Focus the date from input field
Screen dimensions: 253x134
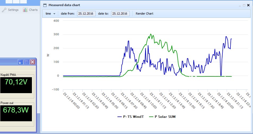(x=86, y=14)
